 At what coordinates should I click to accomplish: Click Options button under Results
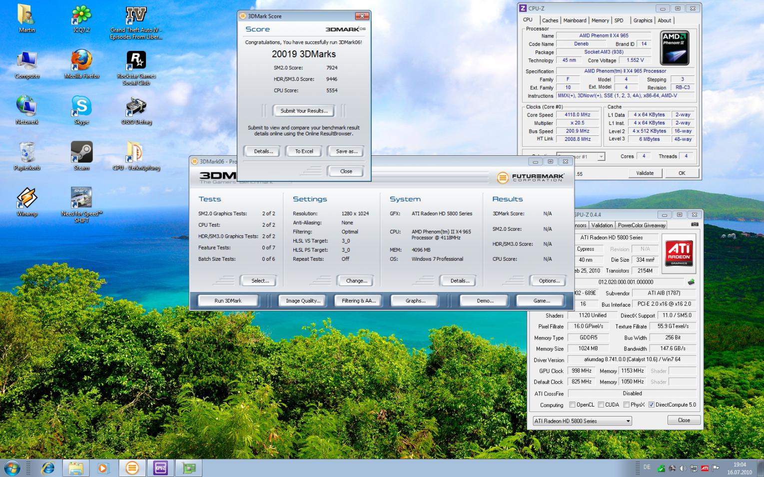549,281
